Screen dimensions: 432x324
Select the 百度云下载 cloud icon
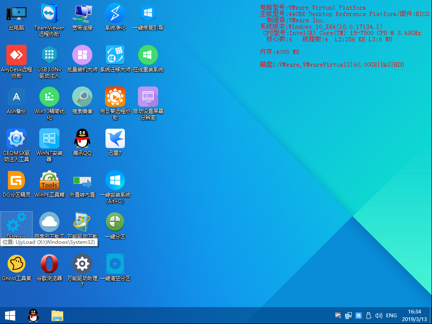(x=49, y=222)
